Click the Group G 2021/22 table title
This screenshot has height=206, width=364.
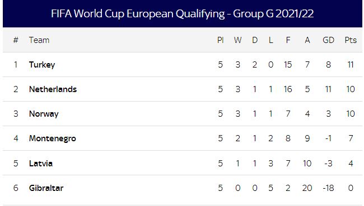(x=182, y=13)
